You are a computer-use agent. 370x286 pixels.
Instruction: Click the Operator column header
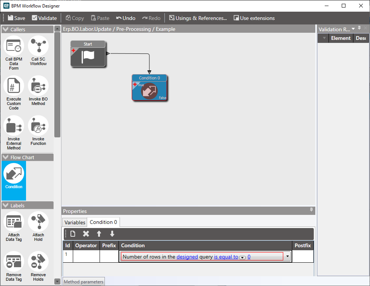86,245
